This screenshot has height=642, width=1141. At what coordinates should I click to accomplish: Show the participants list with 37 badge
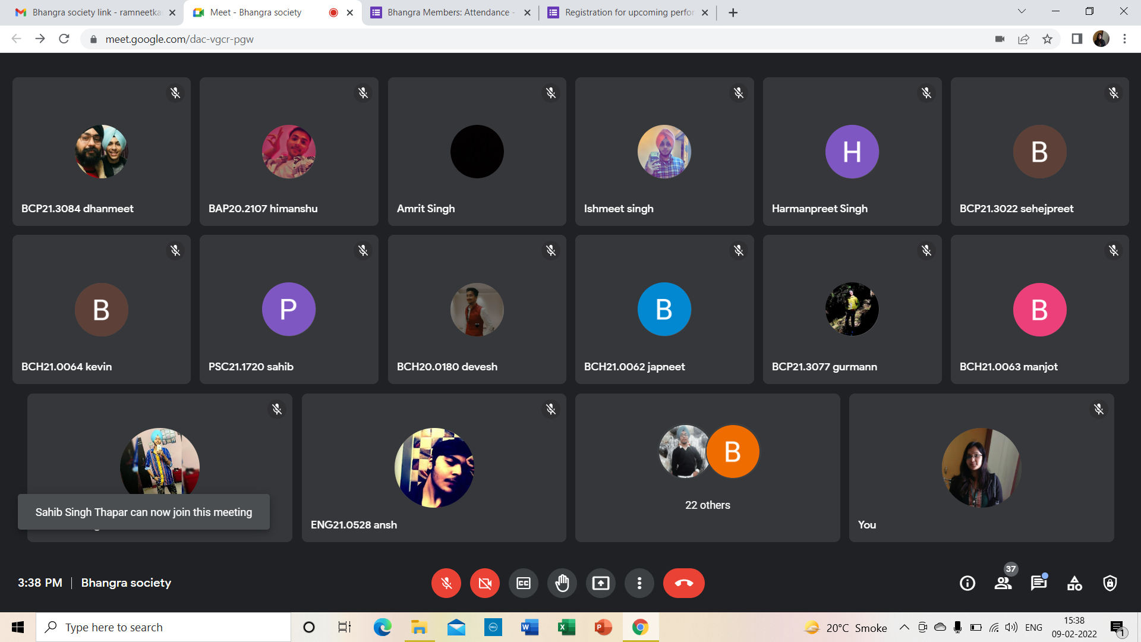(x=1003, y=583)
